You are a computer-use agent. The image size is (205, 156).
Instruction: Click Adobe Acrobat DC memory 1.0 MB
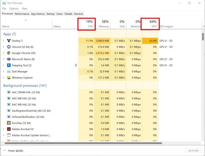pyautogui.click(x=105, y=129)
